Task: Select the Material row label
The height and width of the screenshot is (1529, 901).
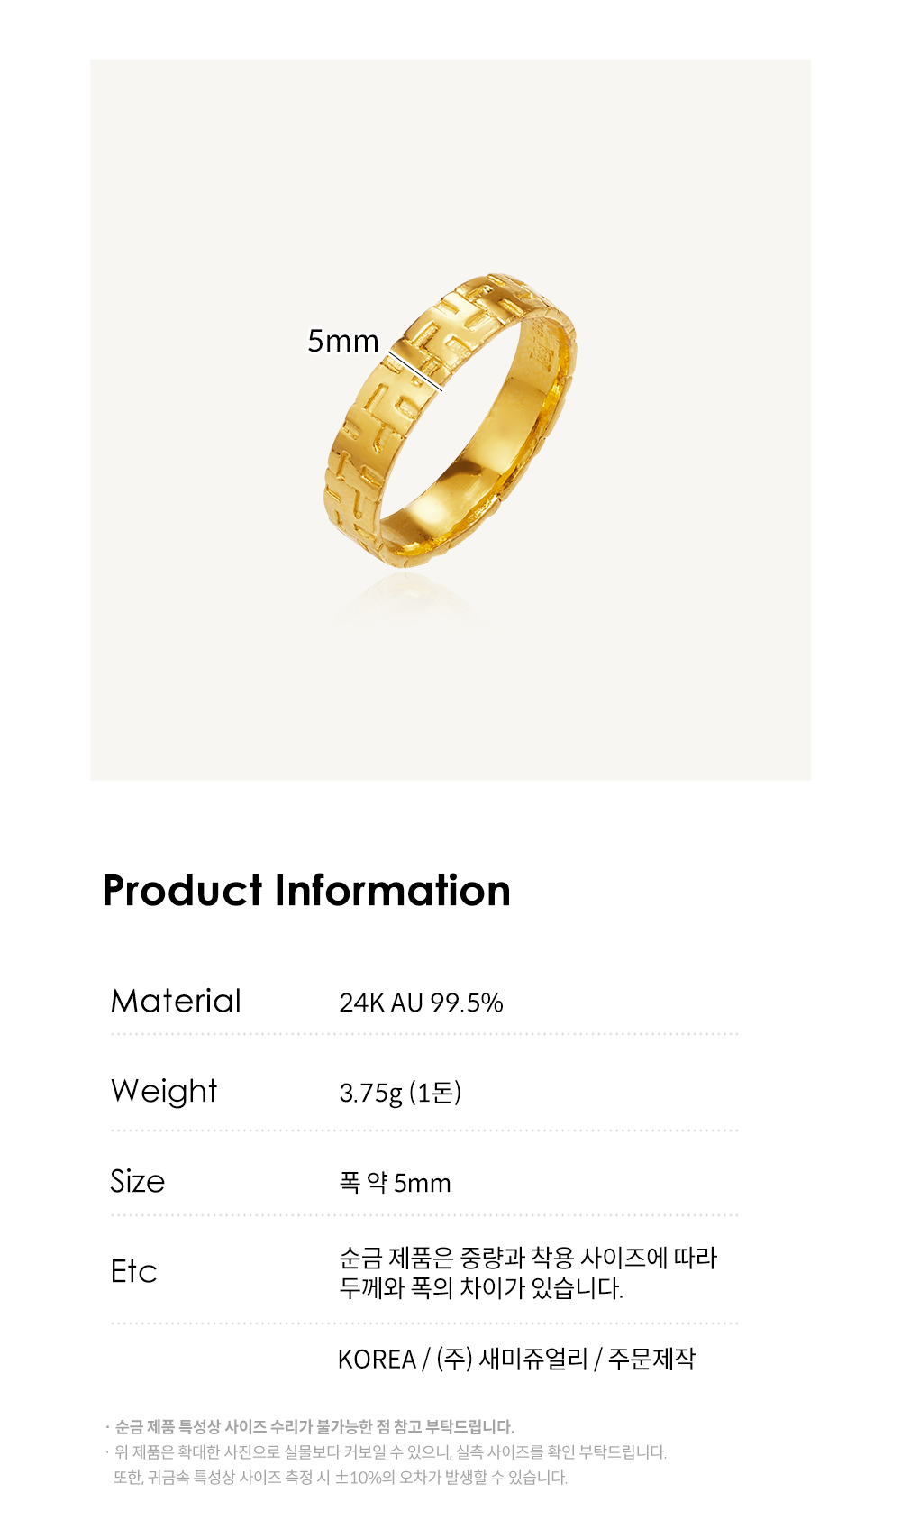Action: tap(176, 1001)
